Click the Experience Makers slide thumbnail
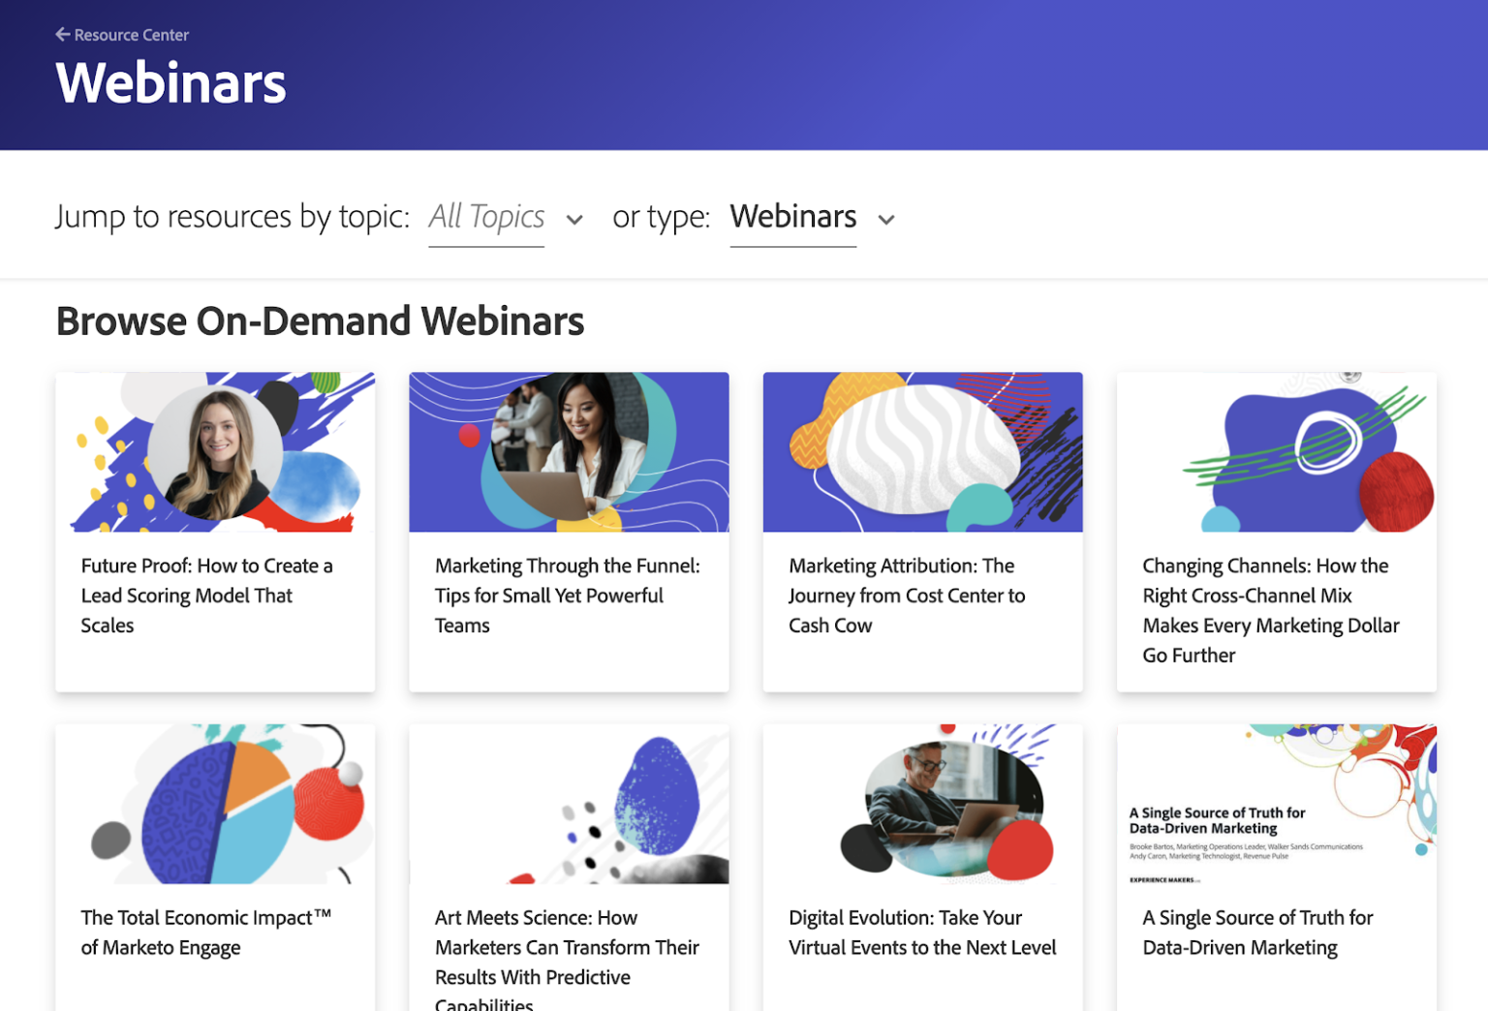1488x1011 pixels. [x=1276, y=804]
